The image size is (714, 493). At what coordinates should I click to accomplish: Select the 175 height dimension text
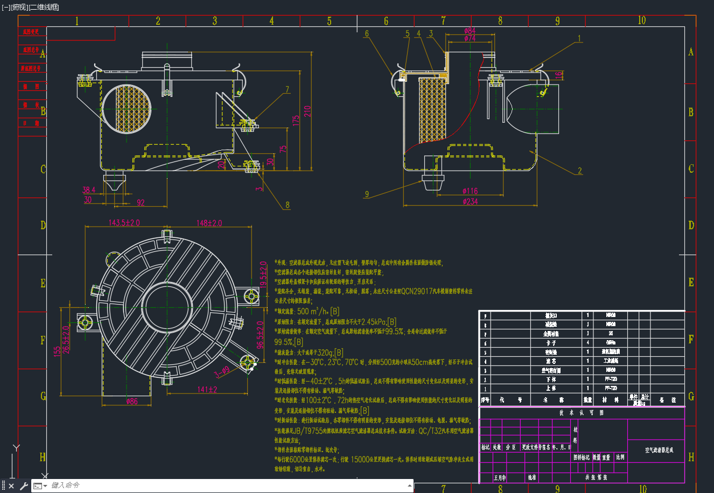coord(296,121)
